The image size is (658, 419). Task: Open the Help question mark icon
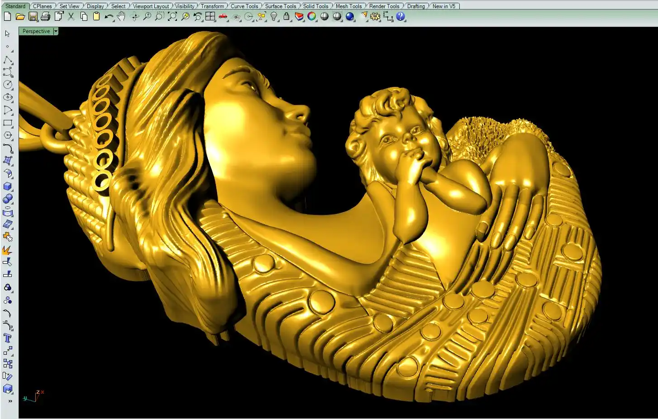(x=401, y=17)
